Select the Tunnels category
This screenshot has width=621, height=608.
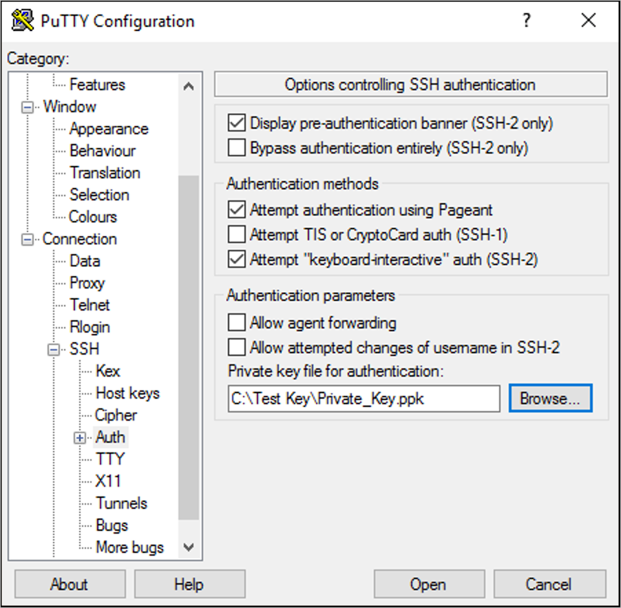coord(121,503)
